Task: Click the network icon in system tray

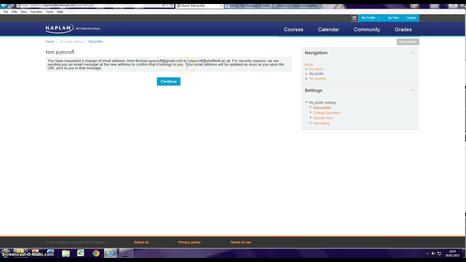Action: click(439, 253)
